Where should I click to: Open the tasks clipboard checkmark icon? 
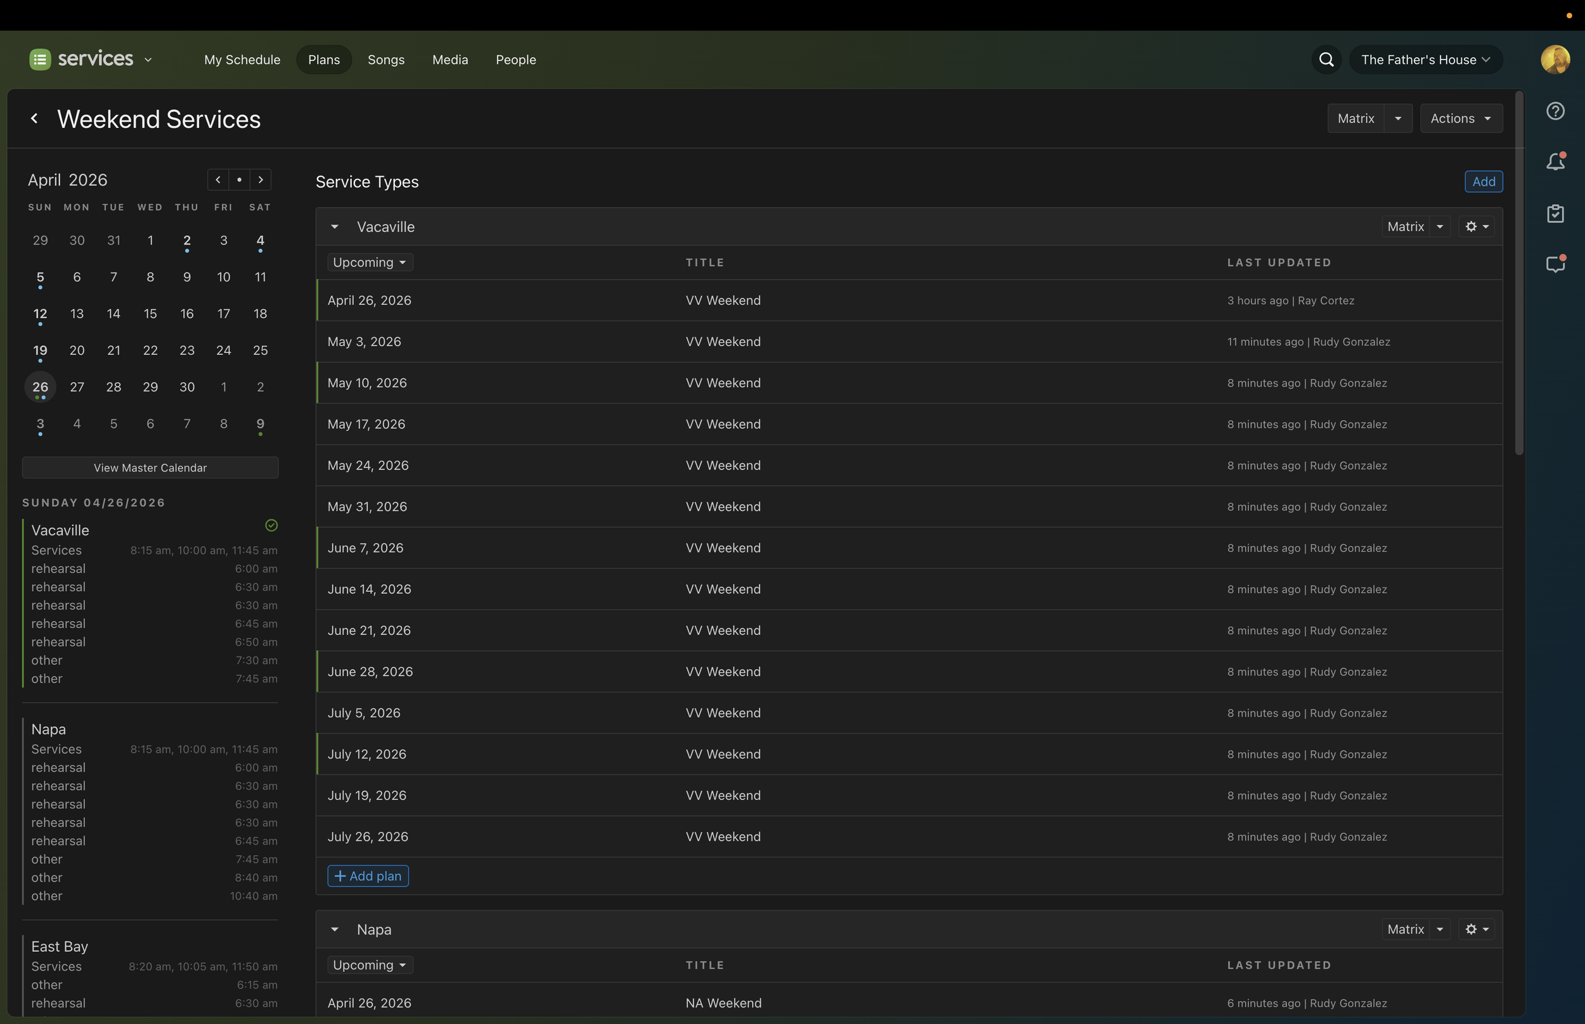pyautogui.click(x=1555, y=214)
